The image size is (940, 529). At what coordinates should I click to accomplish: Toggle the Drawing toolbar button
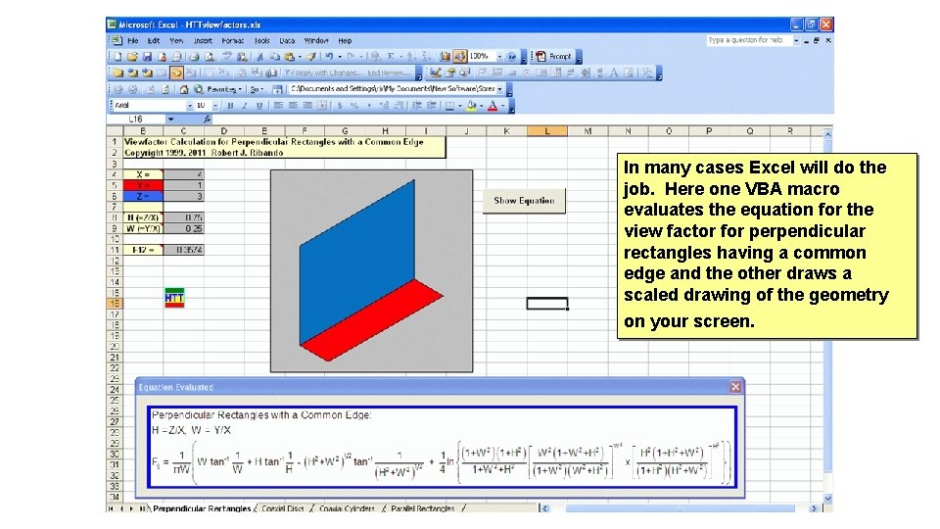460,57
